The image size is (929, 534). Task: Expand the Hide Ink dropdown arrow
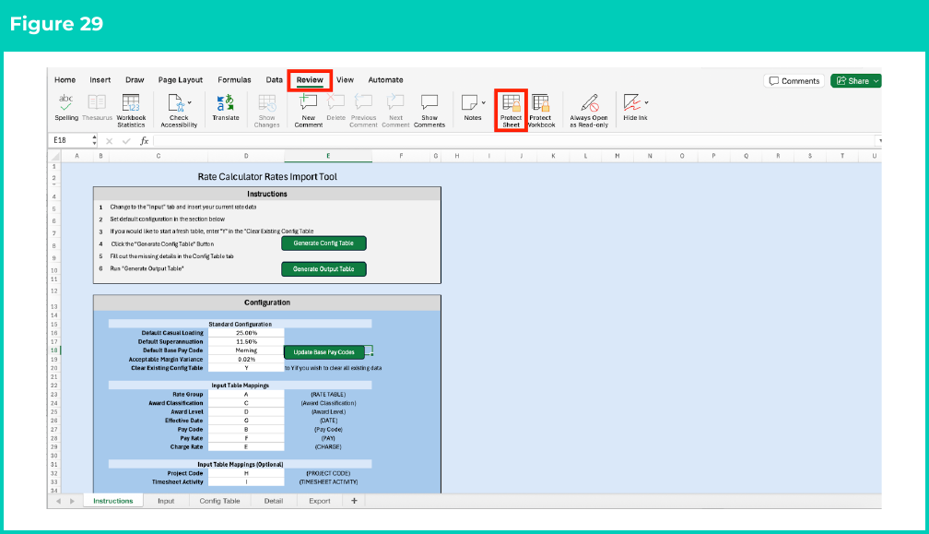pos(646,102)
